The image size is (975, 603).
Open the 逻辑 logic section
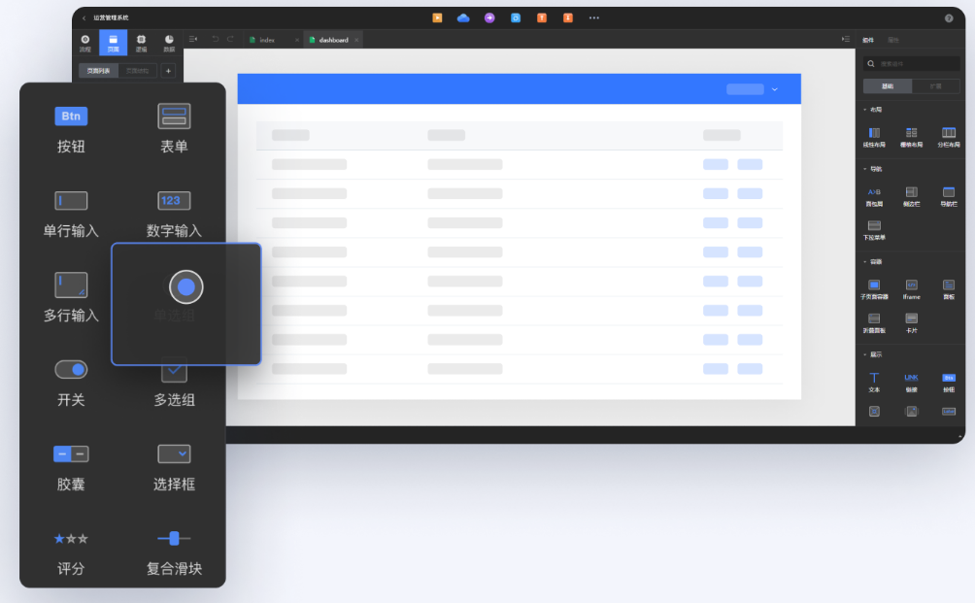click(x=141, y=43)
